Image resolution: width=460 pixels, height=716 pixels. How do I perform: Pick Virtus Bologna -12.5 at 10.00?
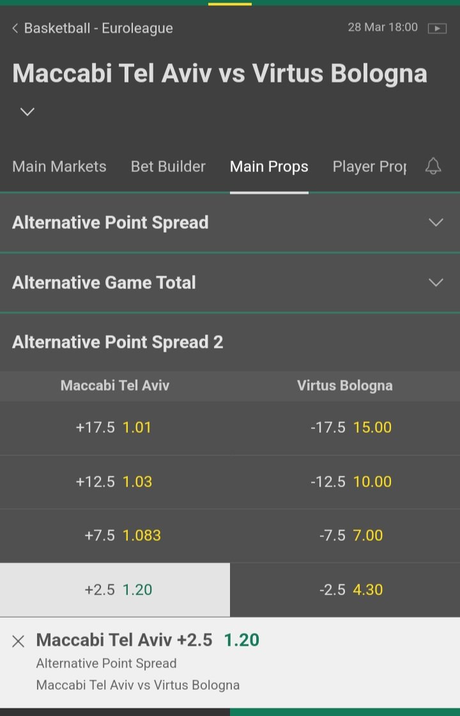click(x=345, y=482)
